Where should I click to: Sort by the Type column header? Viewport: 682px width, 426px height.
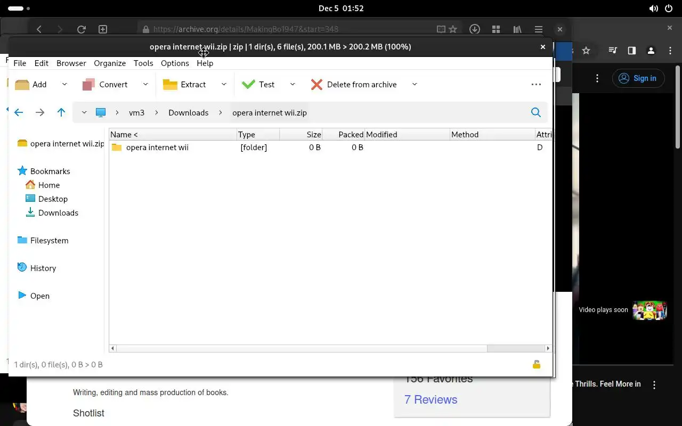258,135
